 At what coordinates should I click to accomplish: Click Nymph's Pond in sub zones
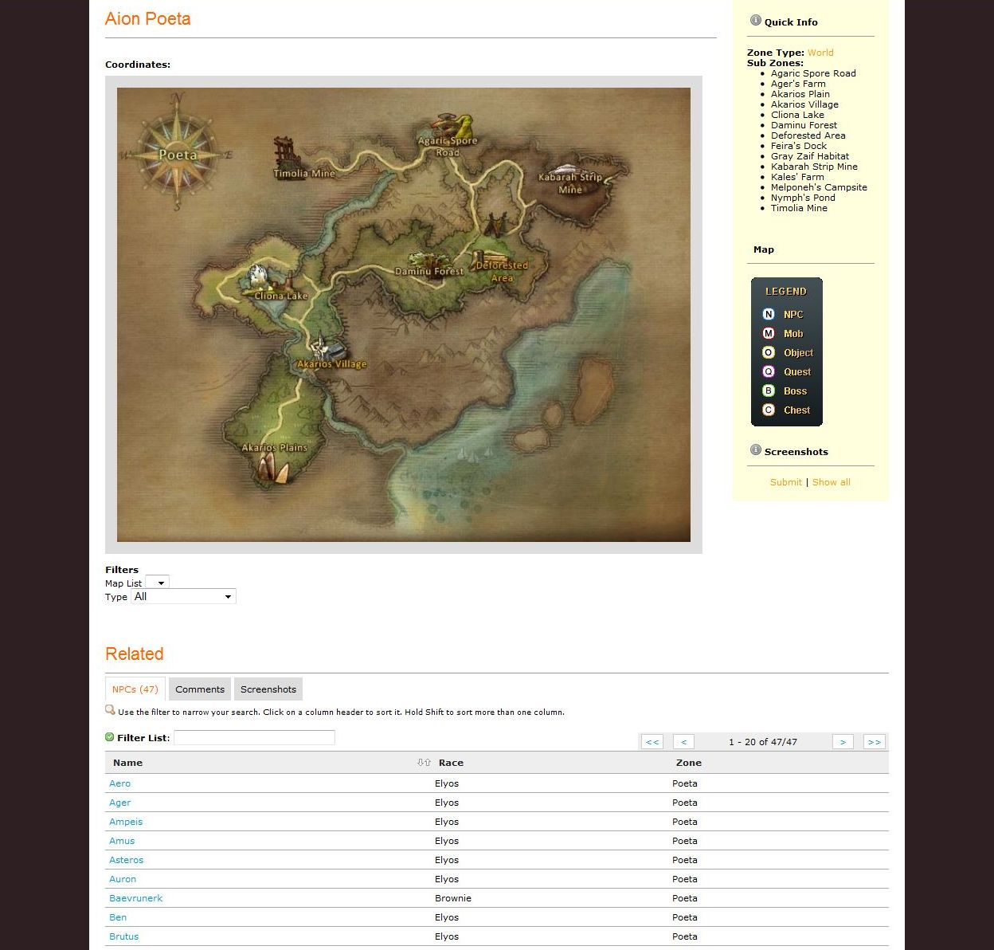click(x=803, y=198)
